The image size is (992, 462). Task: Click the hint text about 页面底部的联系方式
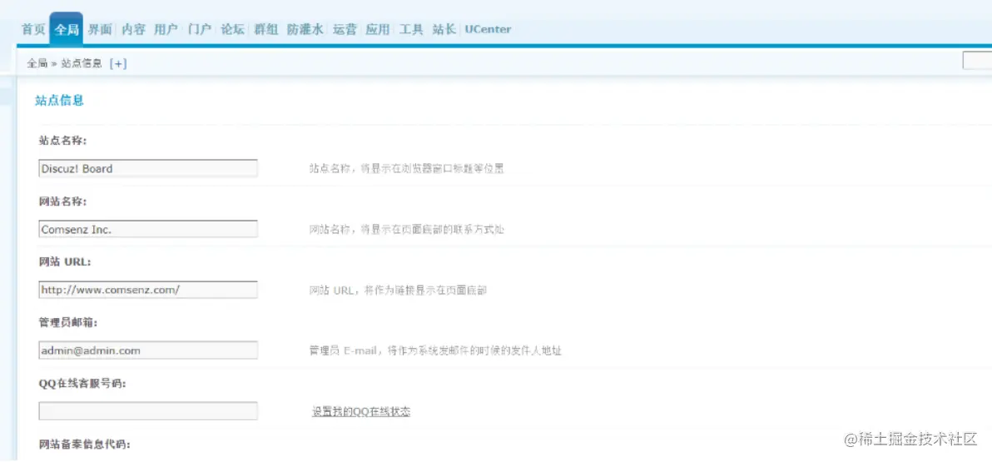406,230
